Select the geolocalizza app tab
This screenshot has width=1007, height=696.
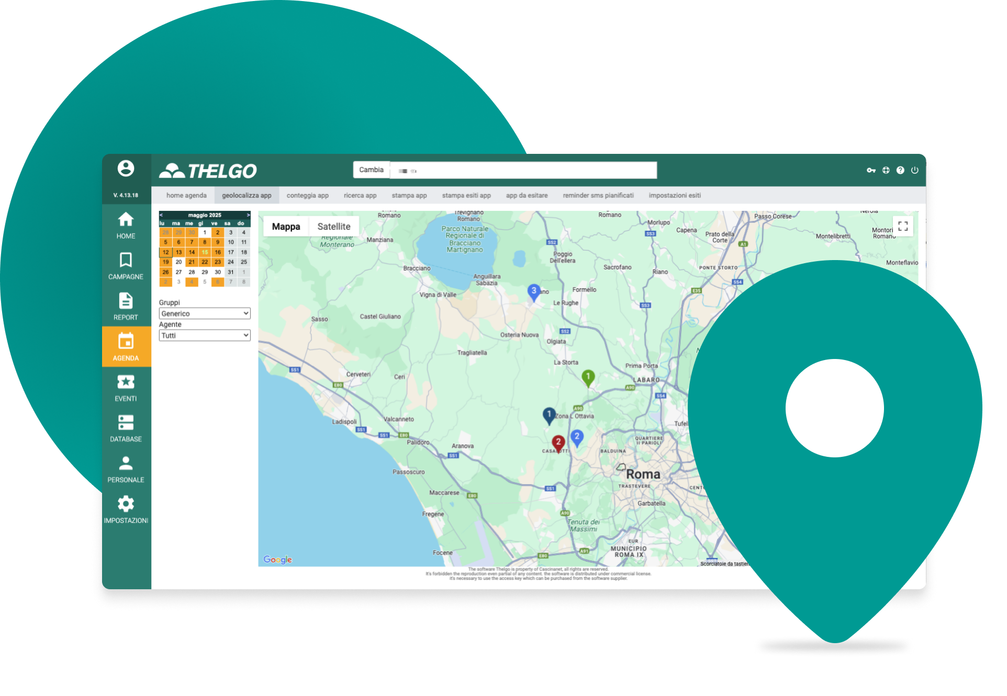coord(247,195)
